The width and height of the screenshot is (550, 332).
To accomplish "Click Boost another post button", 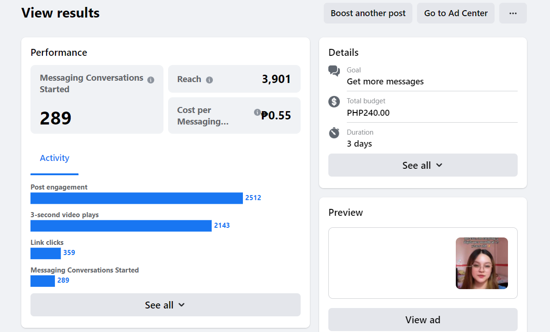I will click(x=368, y=13).
